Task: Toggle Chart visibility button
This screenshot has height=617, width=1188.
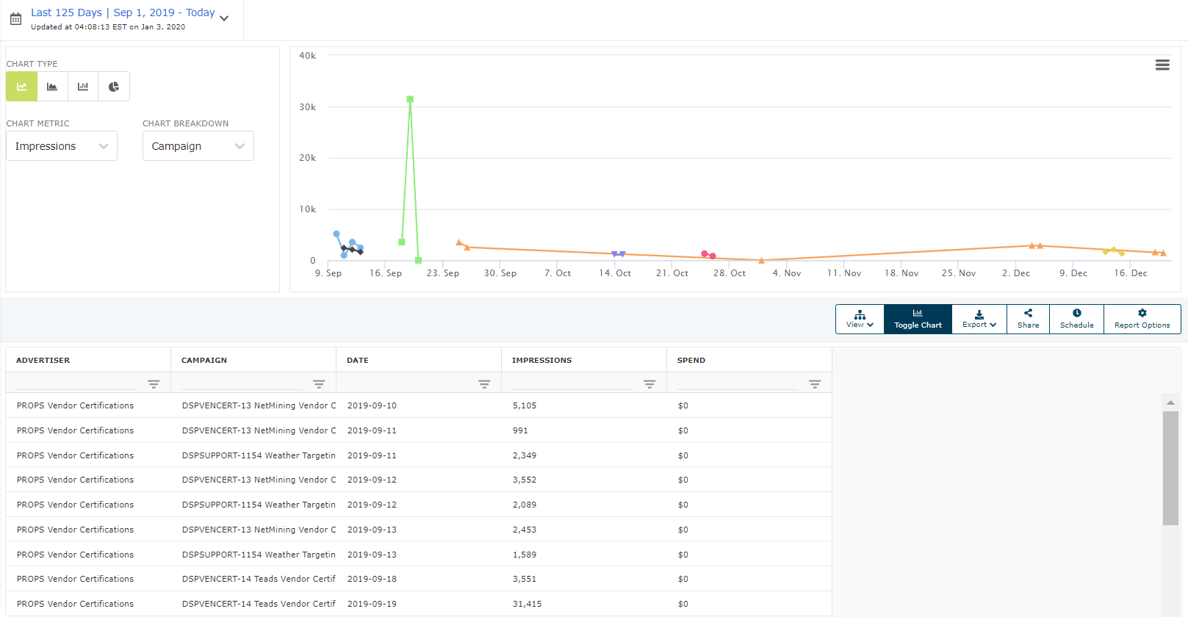Action: coord(918,319)
